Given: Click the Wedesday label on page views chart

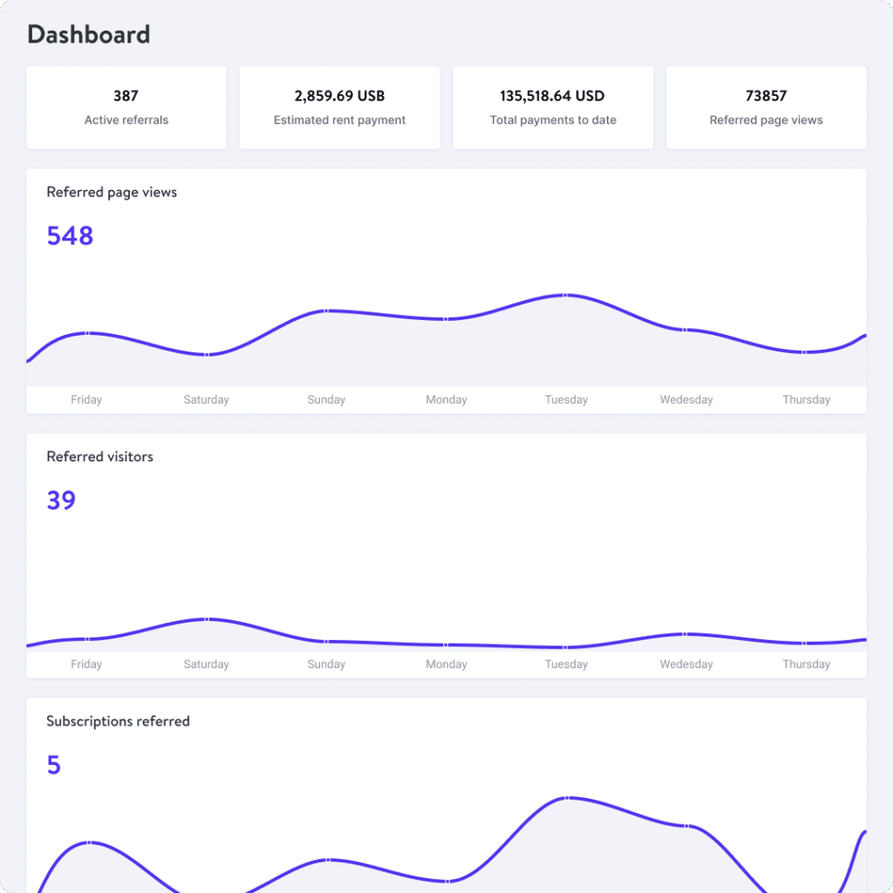Looking at the screenshot, I should click(685, 399).
